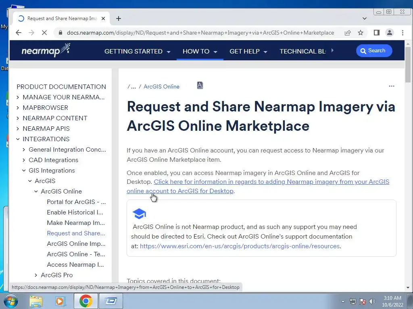Expand the Nearmap APIs tree node
This screenshot has width=413, height=309.
point(18,129)
